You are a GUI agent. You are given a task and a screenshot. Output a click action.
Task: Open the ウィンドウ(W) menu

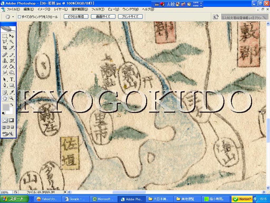tap(130, 9)
